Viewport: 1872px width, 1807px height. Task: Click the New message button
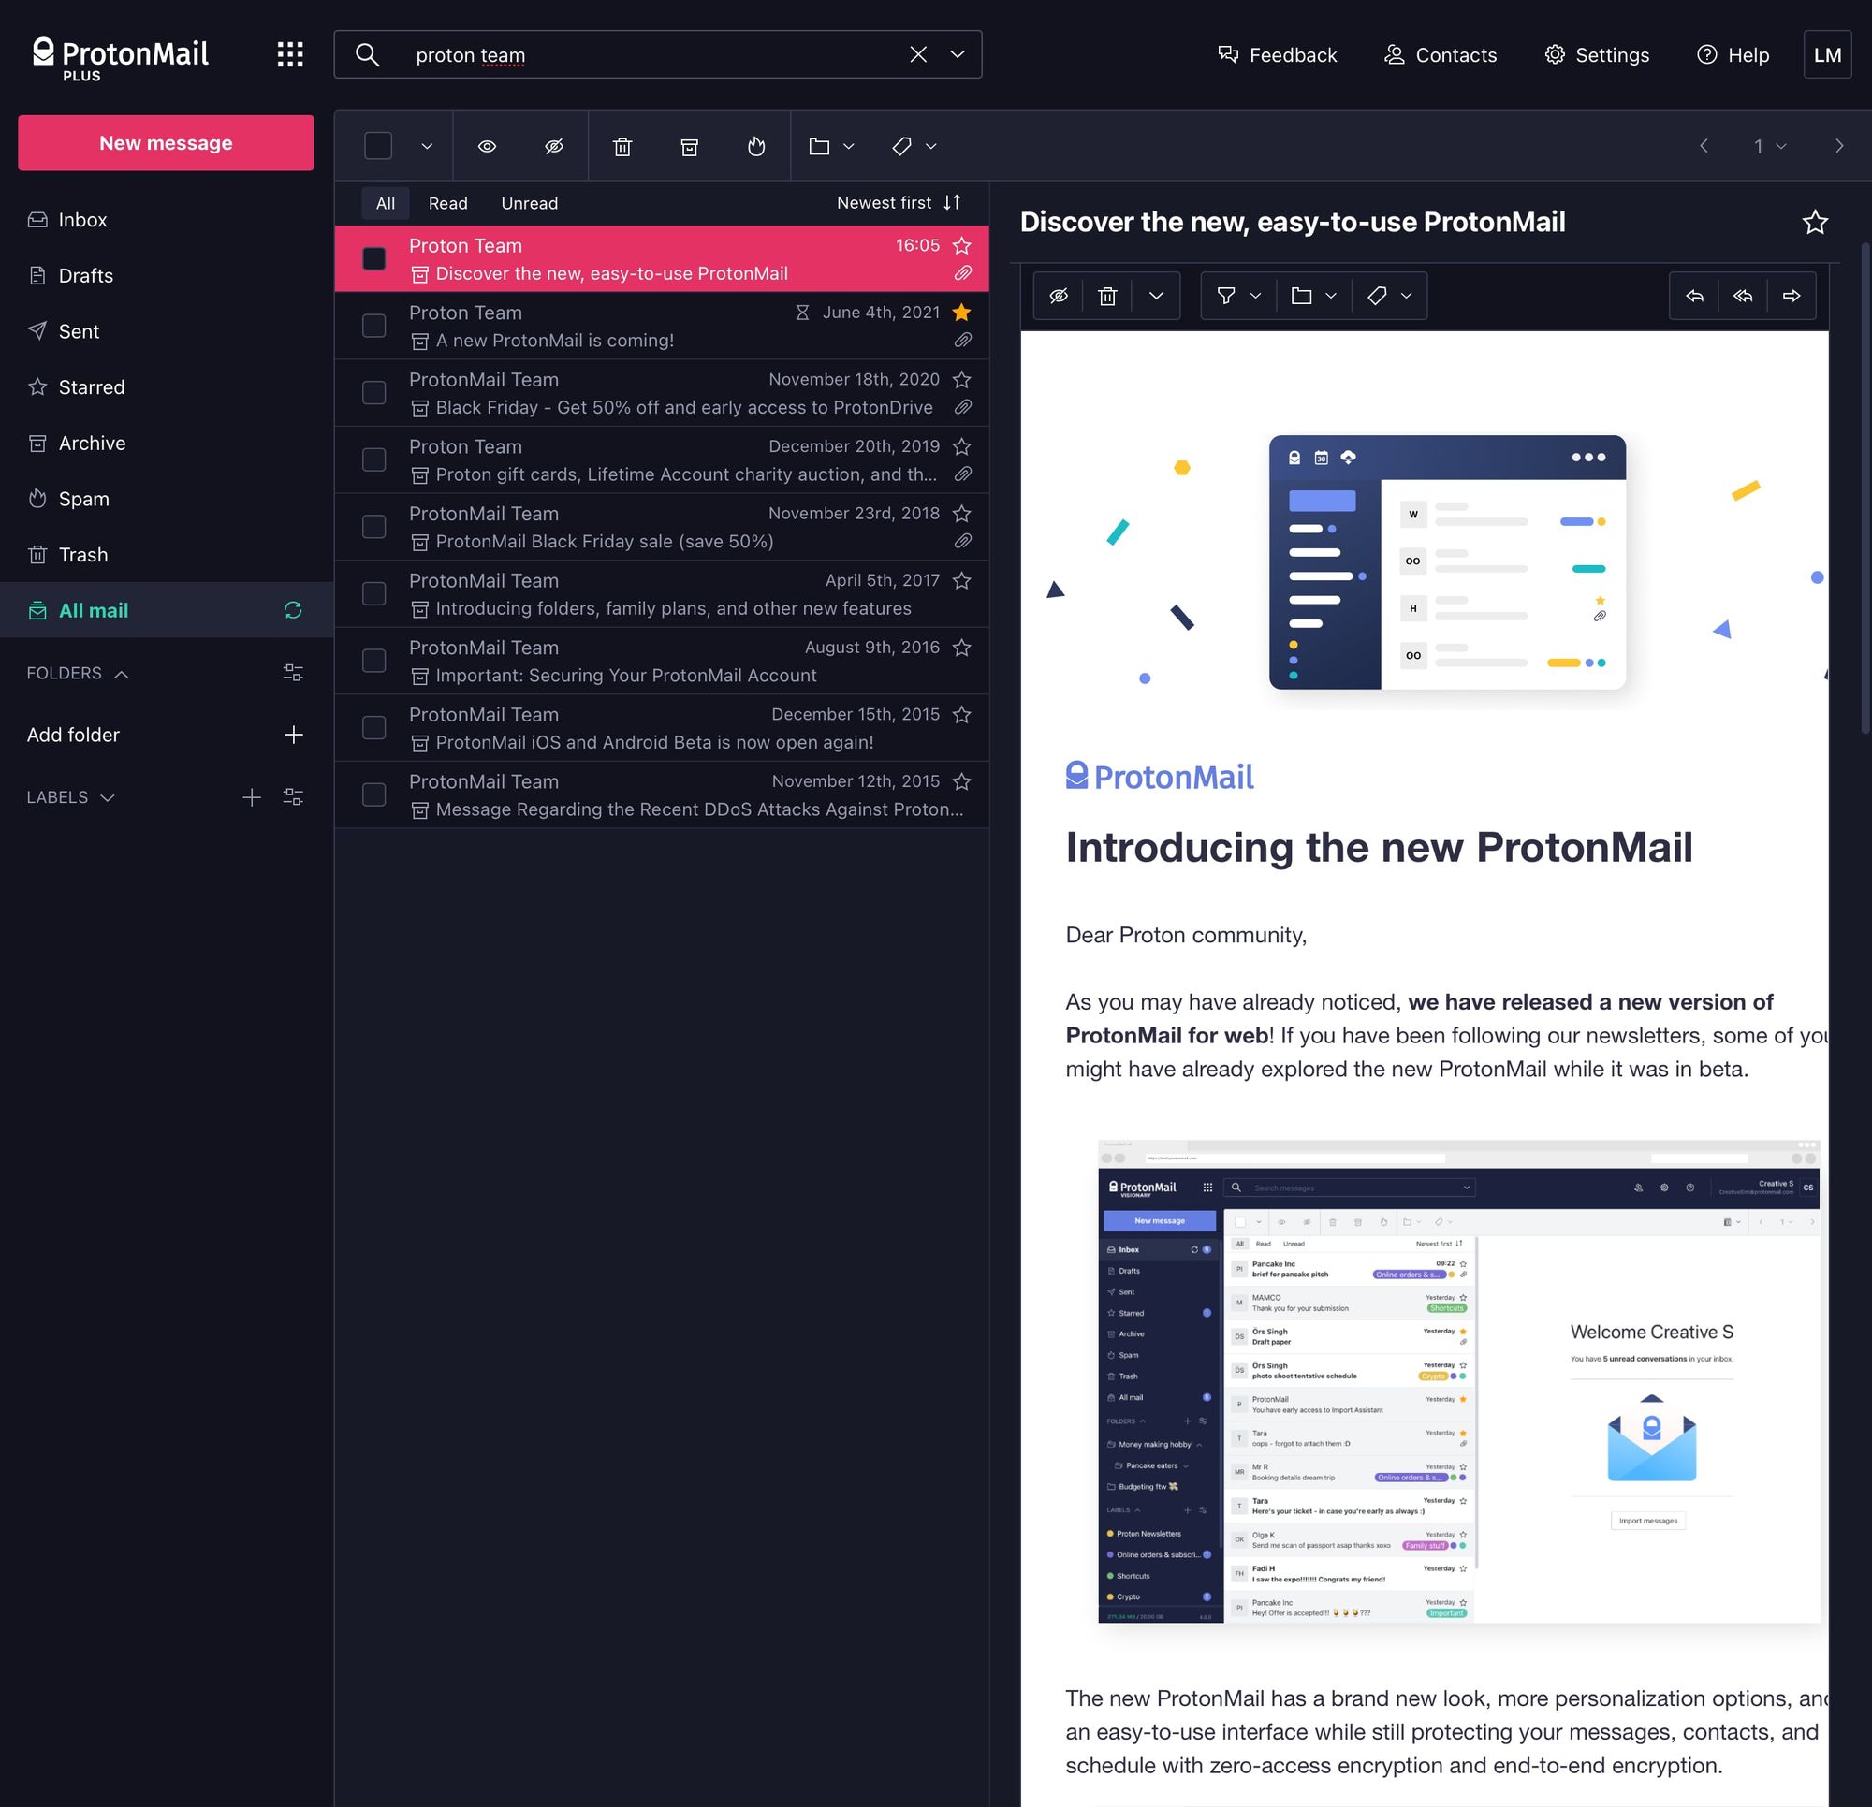pyautogui.click(x=167, y=143)
